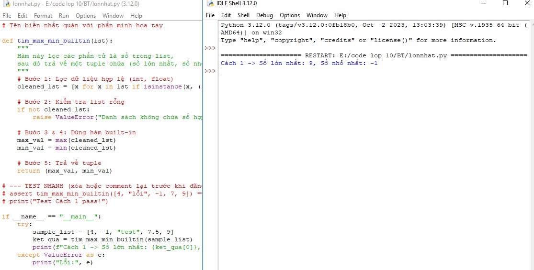Open Format menu in editor window

(43, 16)
